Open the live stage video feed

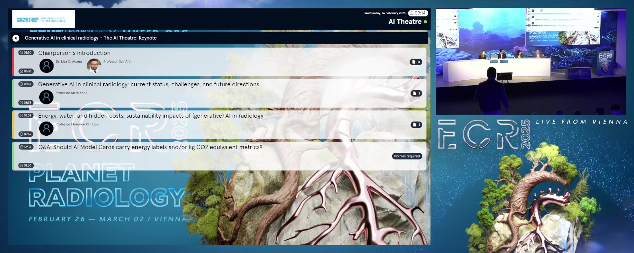pos(531,61)
